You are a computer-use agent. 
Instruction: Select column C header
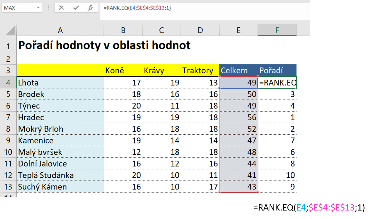click(x=161, y=30)
